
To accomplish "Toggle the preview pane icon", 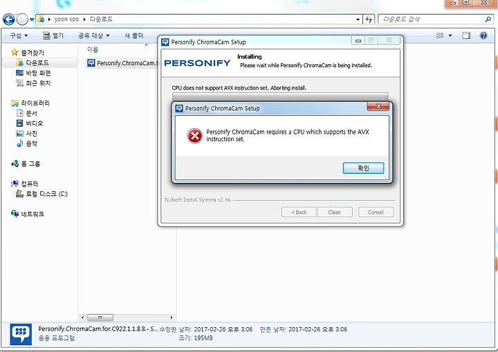I will [x=466, y=35].
